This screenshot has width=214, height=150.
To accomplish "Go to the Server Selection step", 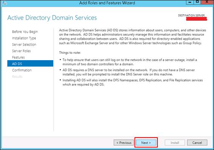I will click(x=24, y=44).
